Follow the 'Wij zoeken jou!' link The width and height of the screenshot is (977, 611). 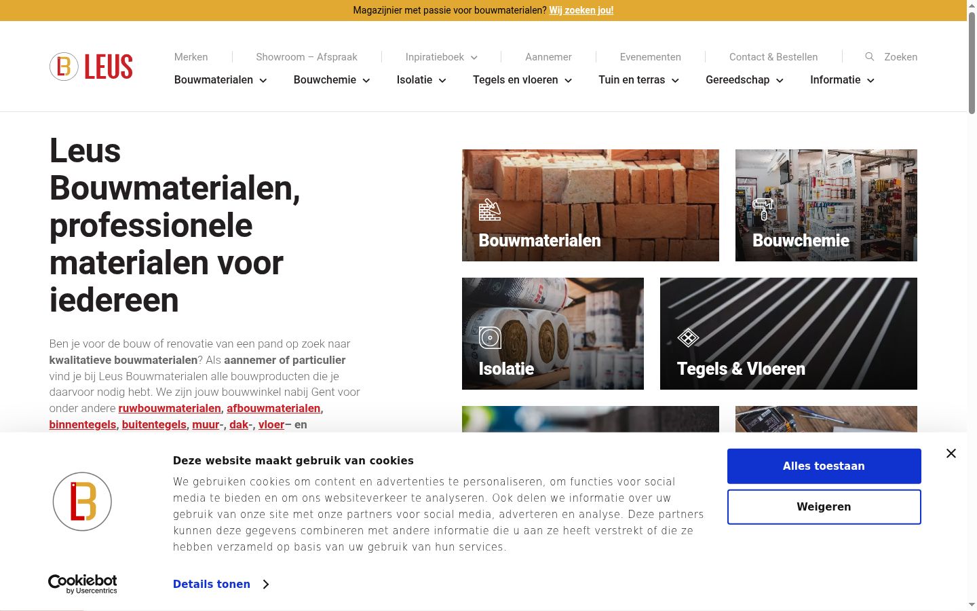pyautogui.click(x=581, y=10)
